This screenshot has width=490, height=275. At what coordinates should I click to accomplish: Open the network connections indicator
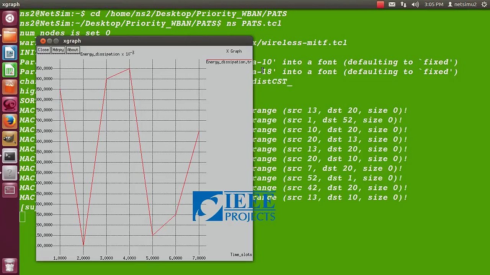[x=403, y=5]
